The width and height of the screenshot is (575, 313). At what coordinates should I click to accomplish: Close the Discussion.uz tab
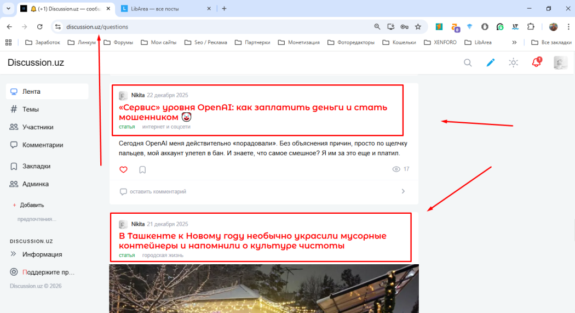click(108, 8)
